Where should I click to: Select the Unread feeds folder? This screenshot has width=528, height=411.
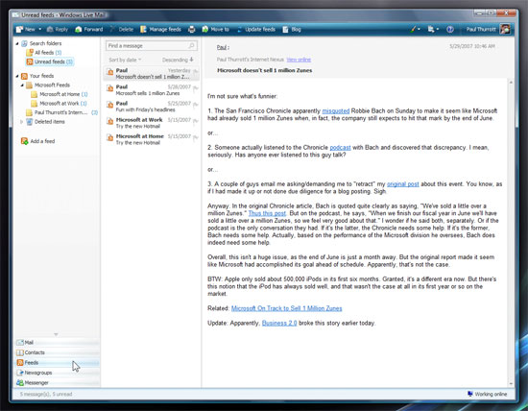[x=50, y=61]
